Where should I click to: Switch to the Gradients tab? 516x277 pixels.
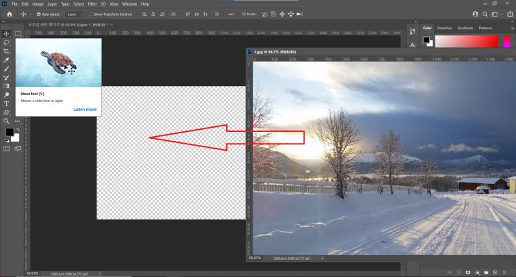(465, 28)
